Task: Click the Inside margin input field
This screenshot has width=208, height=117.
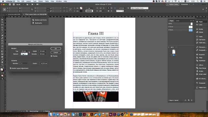Action: click(x=43, y=51)
